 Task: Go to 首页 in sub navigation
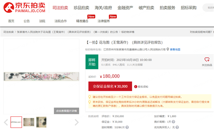click(11, 21)
